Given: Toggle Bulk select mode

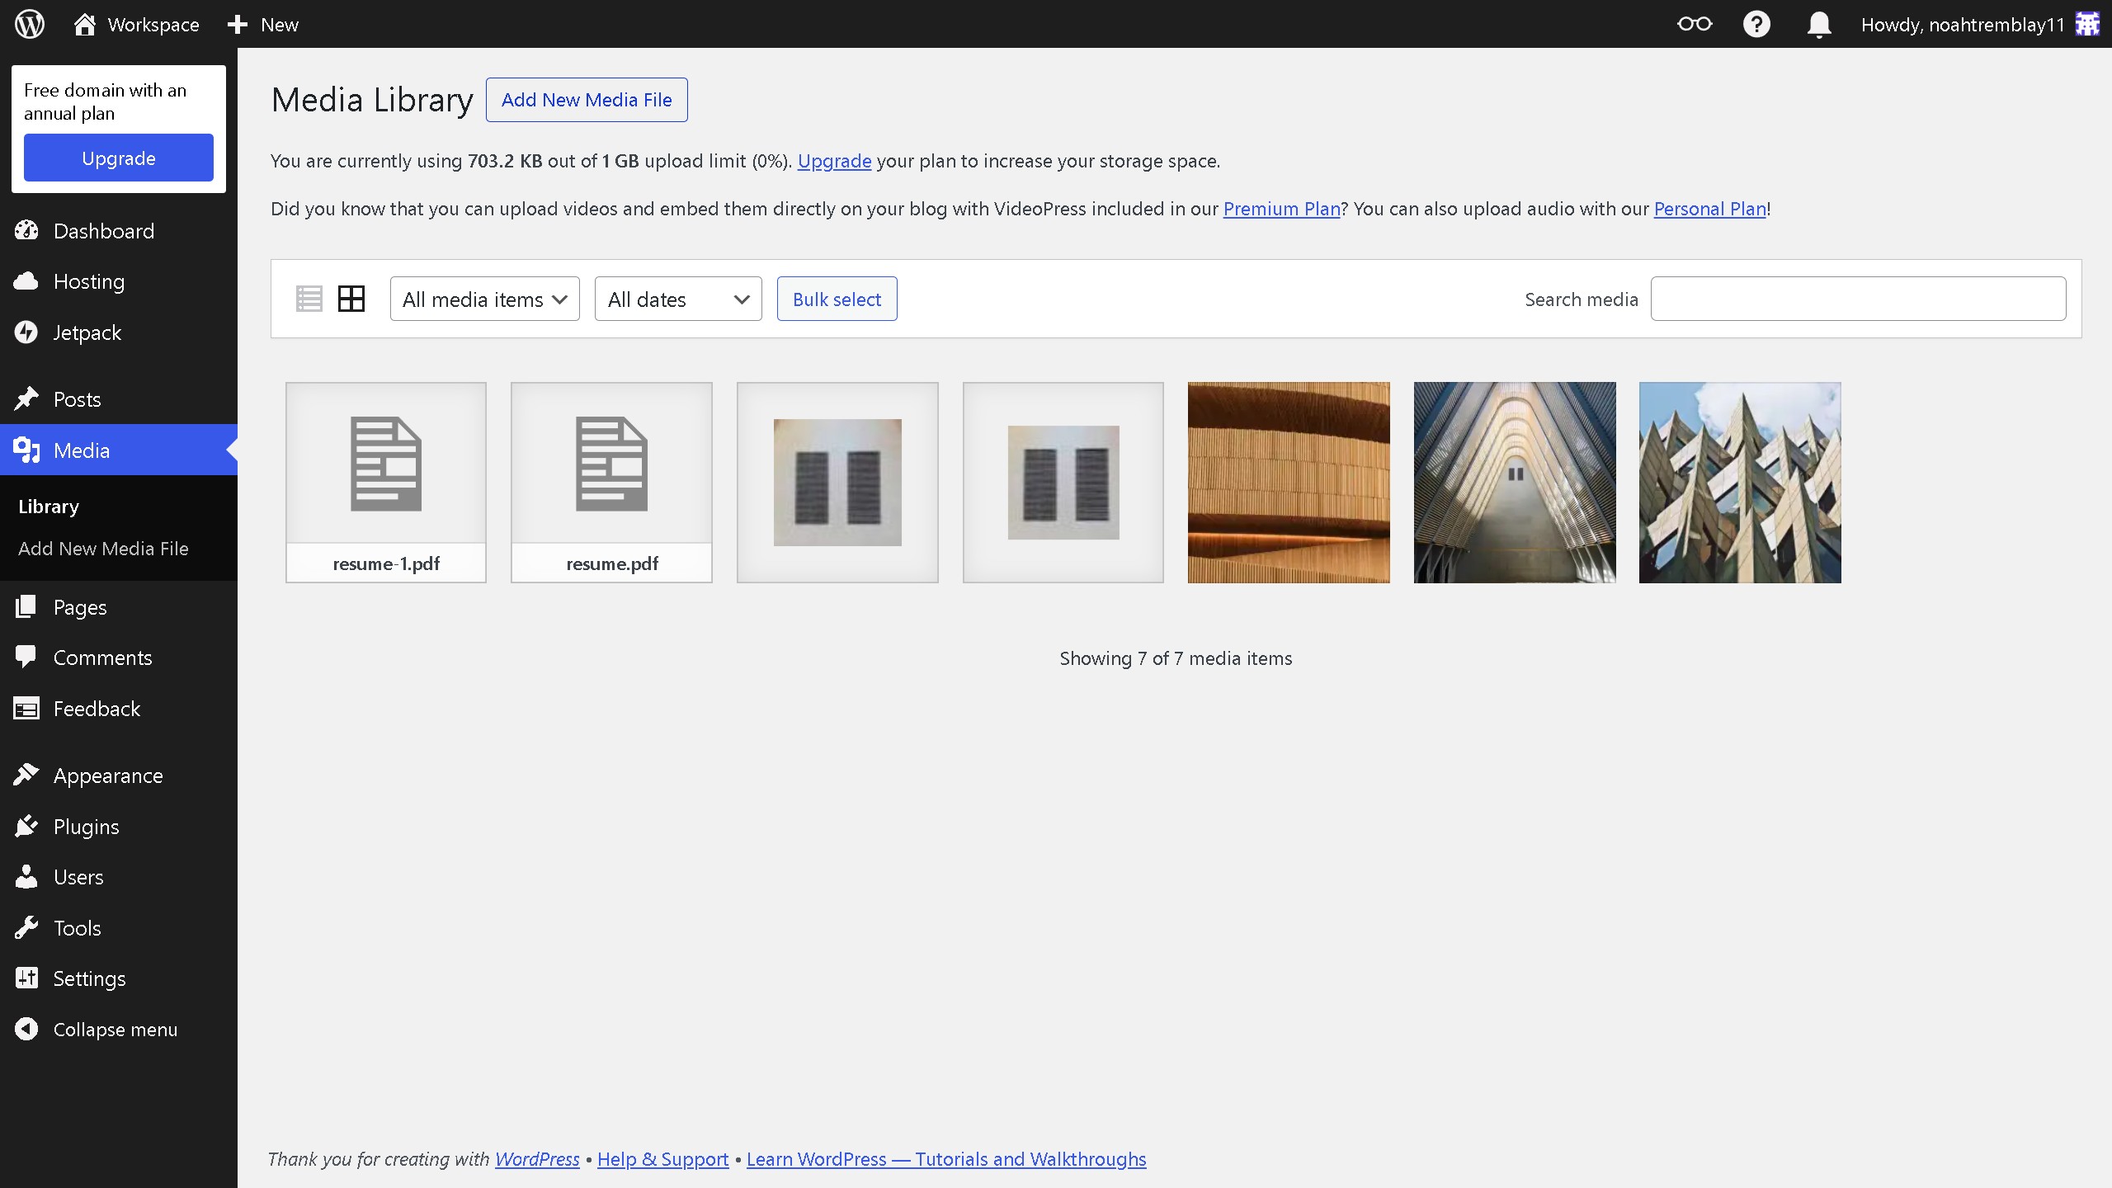Looking at the screenshot, I should pos(837,299).
